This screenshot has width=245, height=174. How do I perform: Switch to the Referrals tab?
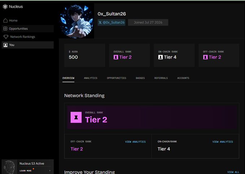161,78
